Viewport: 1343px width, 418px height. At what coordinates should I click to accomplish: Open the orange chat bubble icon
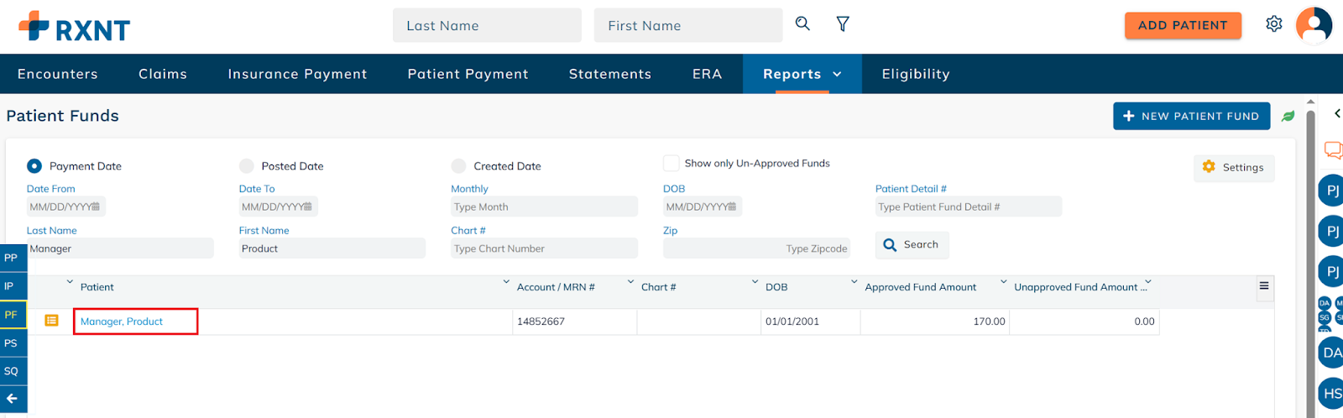1332,150
